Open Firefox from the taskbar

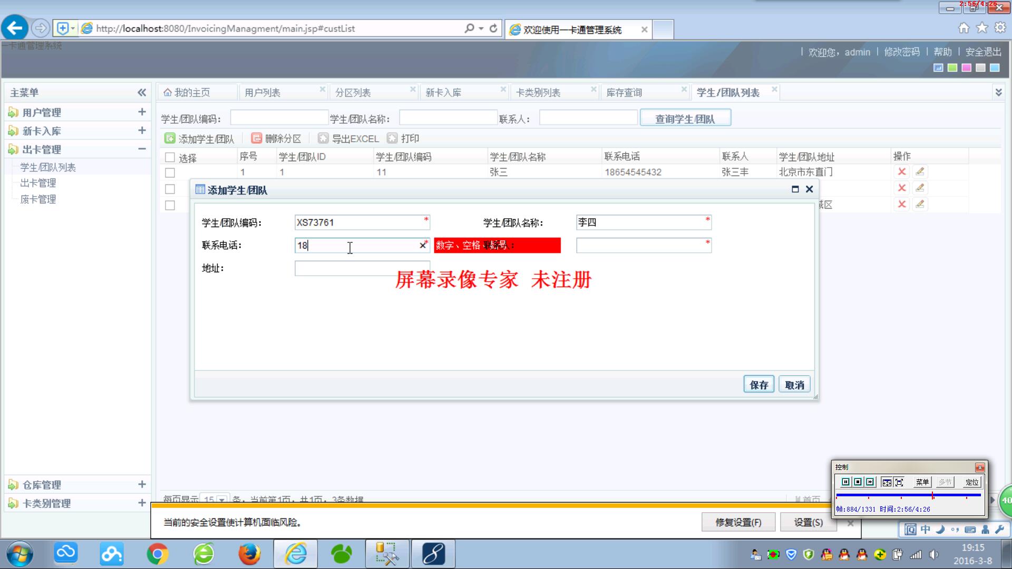(249, 554)
